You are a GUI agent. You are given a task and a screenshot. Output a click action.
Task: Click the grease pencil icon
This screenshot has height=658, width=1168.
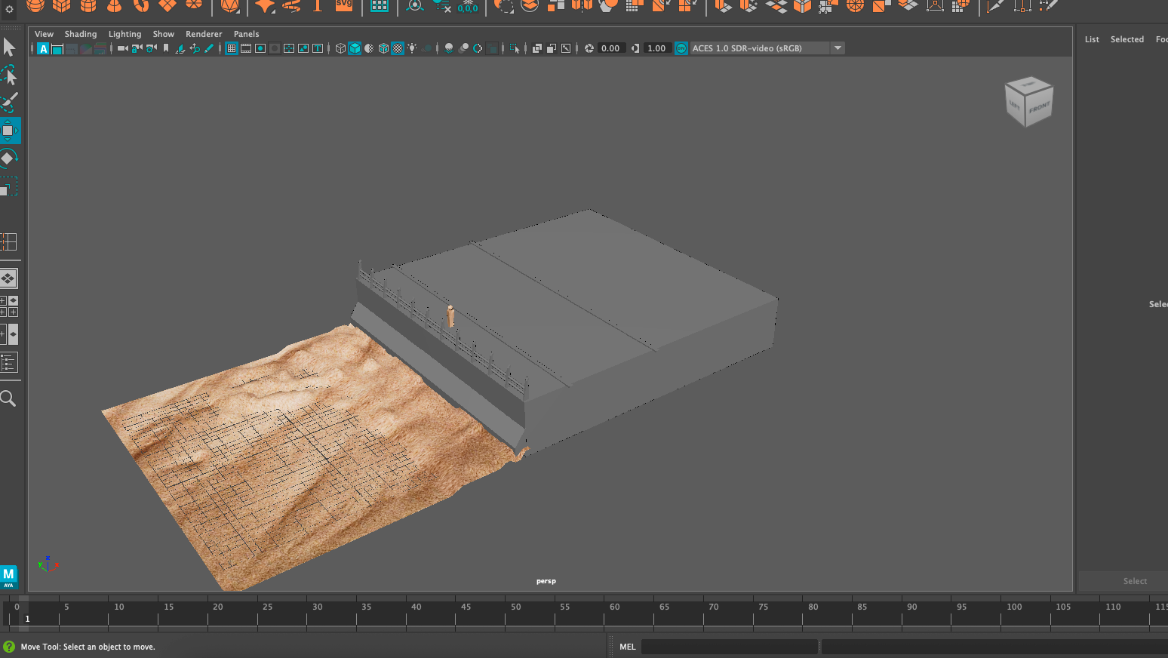pos(209,48)
